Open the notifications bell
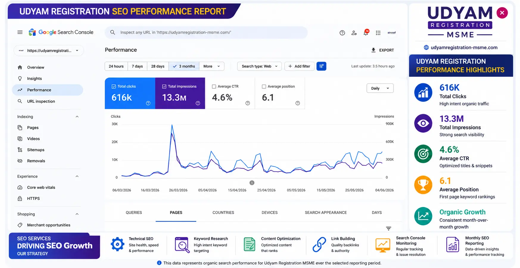520x268 pixels. point(366,33)
